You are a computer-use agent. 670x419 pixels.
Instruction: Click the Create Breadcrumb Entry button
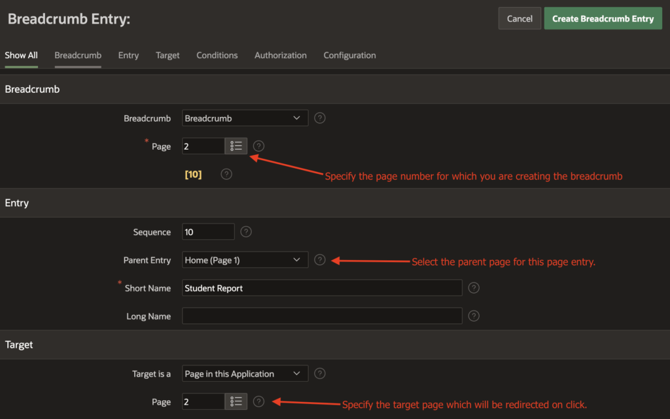point(603,18)
